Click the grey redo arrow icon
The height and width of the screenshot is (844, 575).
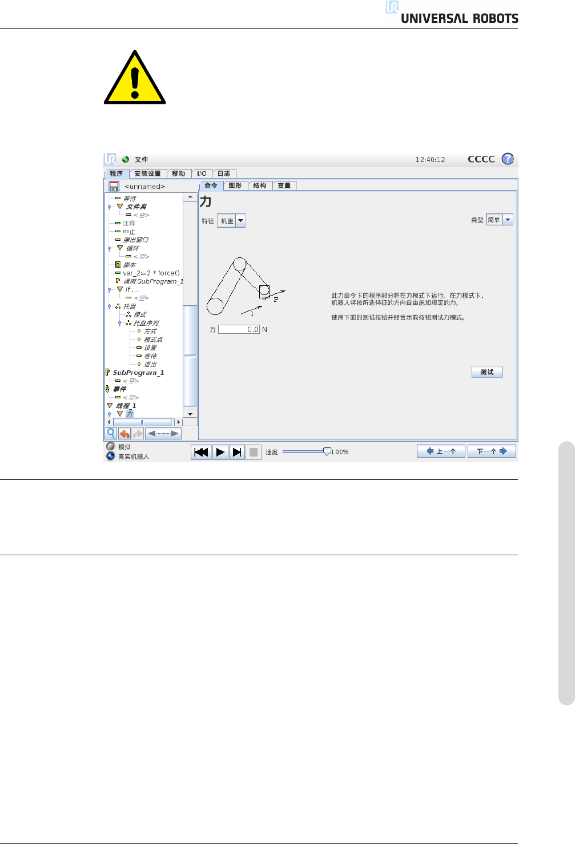click(138, 434)
